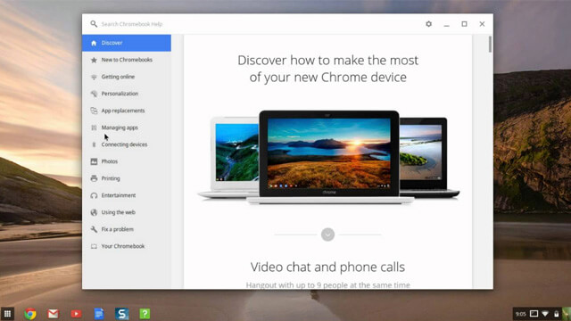Click the clock in the system tray
The image size is (571, 321).
tap(521, 314)
